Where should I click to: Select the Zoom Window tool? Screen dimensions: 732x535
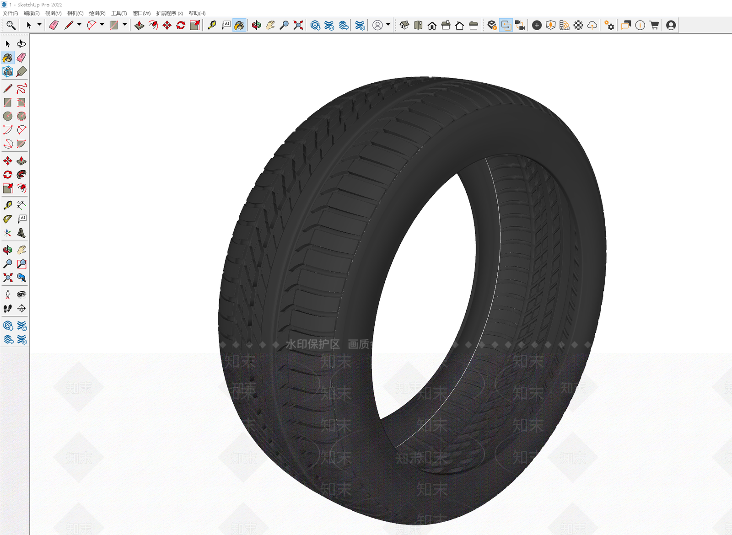pyautogui.click(x=22, y=264)
